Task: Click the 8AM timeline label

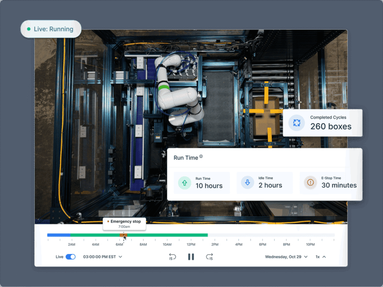Action: [143, 244]
